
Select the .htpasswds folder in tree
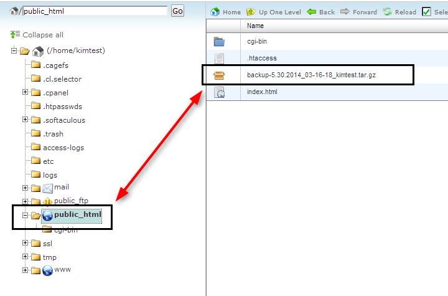click(63, 107)
